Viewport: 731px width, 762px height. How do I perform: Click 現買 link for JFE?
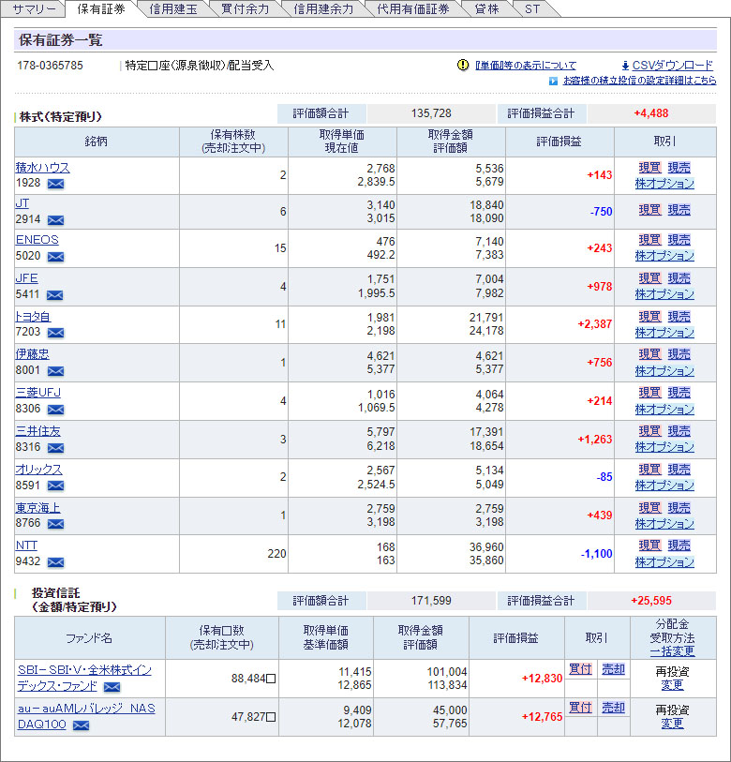click(649, 278)
